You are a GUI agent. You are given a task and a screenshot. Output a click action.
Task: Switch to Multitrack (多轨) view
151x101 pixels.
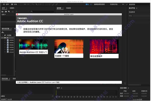pyautogui.click(x=14, y=4)
